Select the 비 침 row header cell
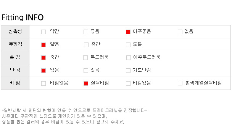This screenshot has width=232, height=137. [x=15, y=83]
